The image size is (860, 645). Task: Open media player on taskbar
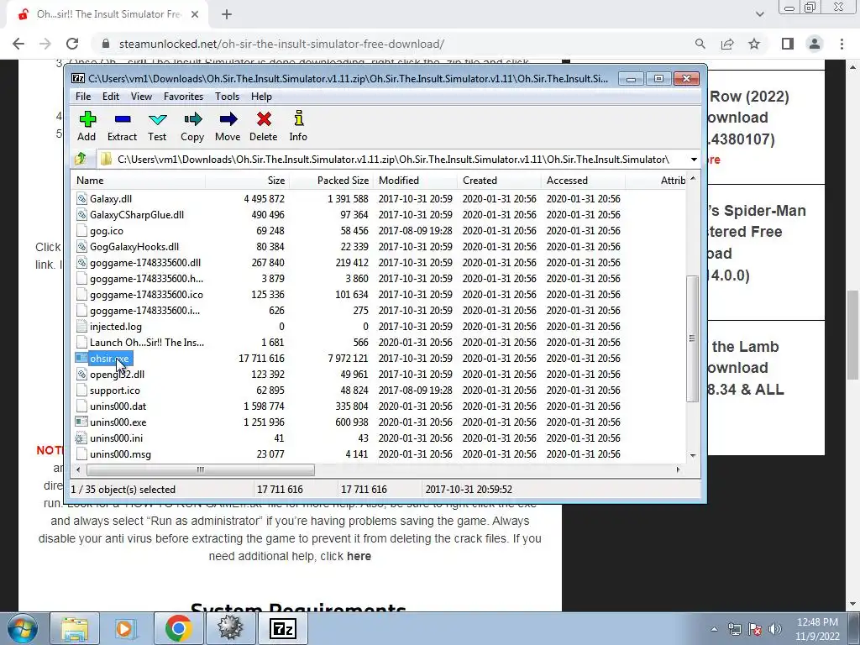pyautogui.click(x=125, y=628)
